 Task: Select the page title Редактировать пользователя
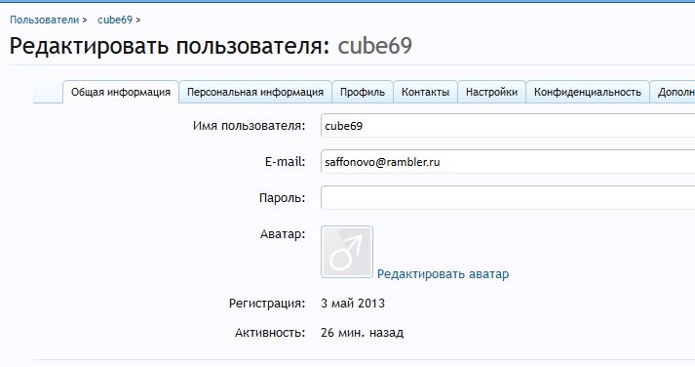click(x=170, y=46)
